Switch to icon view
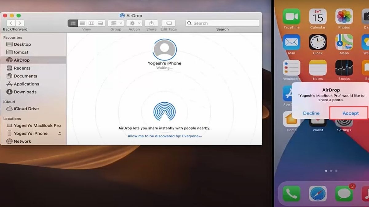Image resolution: width=369 pixels, height=207 pixels. [73, 23]
